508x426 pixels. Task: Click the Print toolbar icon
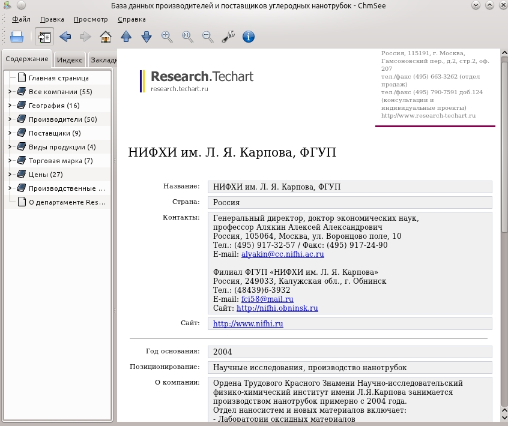[17, 37]
